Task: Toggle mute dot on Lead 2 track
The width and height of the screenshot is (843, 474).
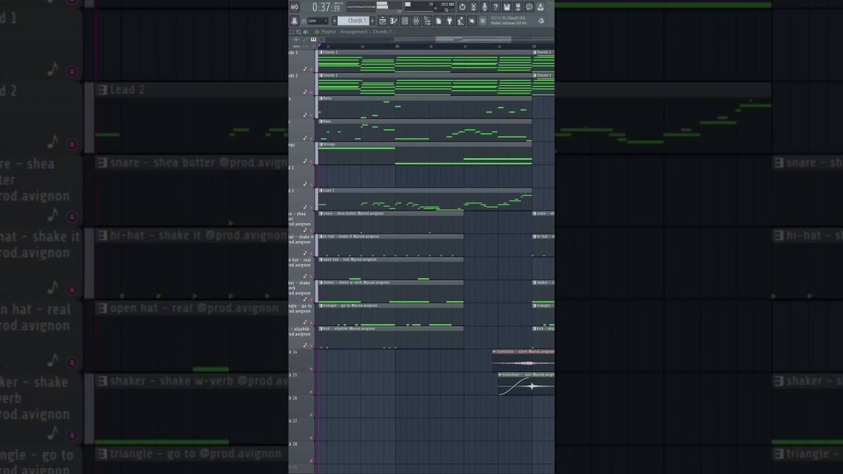Action: [x=312, y=207]
